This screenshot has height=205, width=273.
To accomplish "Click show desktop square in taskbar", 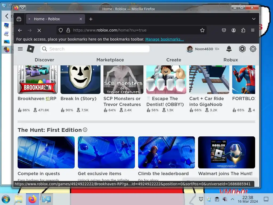I will (x=266, y=199).
